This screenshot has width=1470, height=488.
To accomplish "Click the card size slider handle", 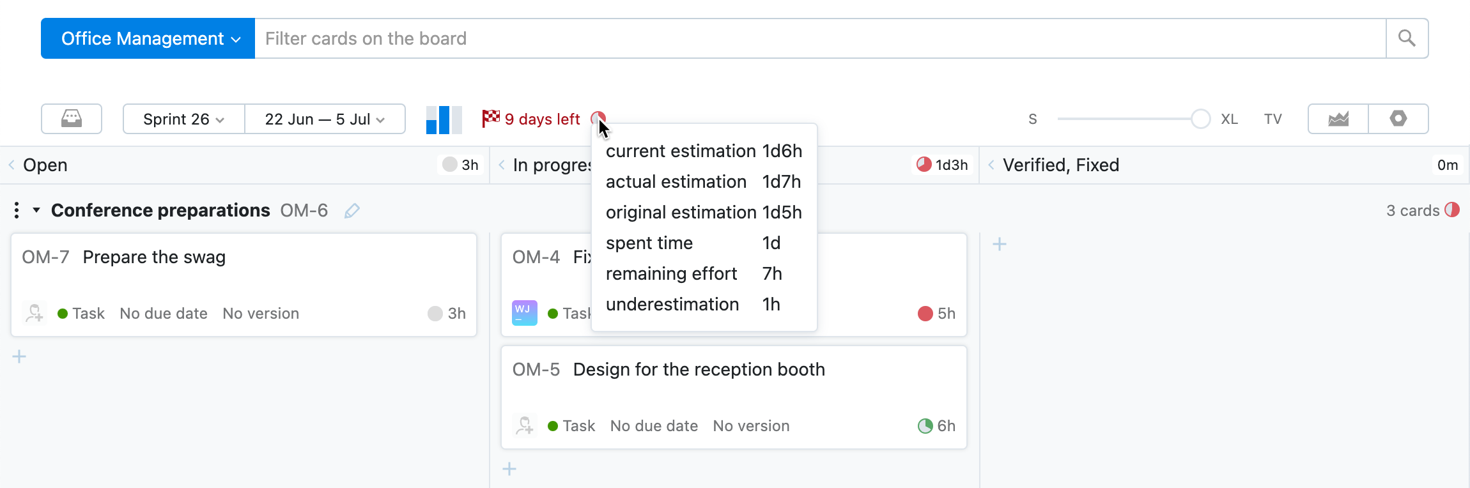I will [1200, 119].
